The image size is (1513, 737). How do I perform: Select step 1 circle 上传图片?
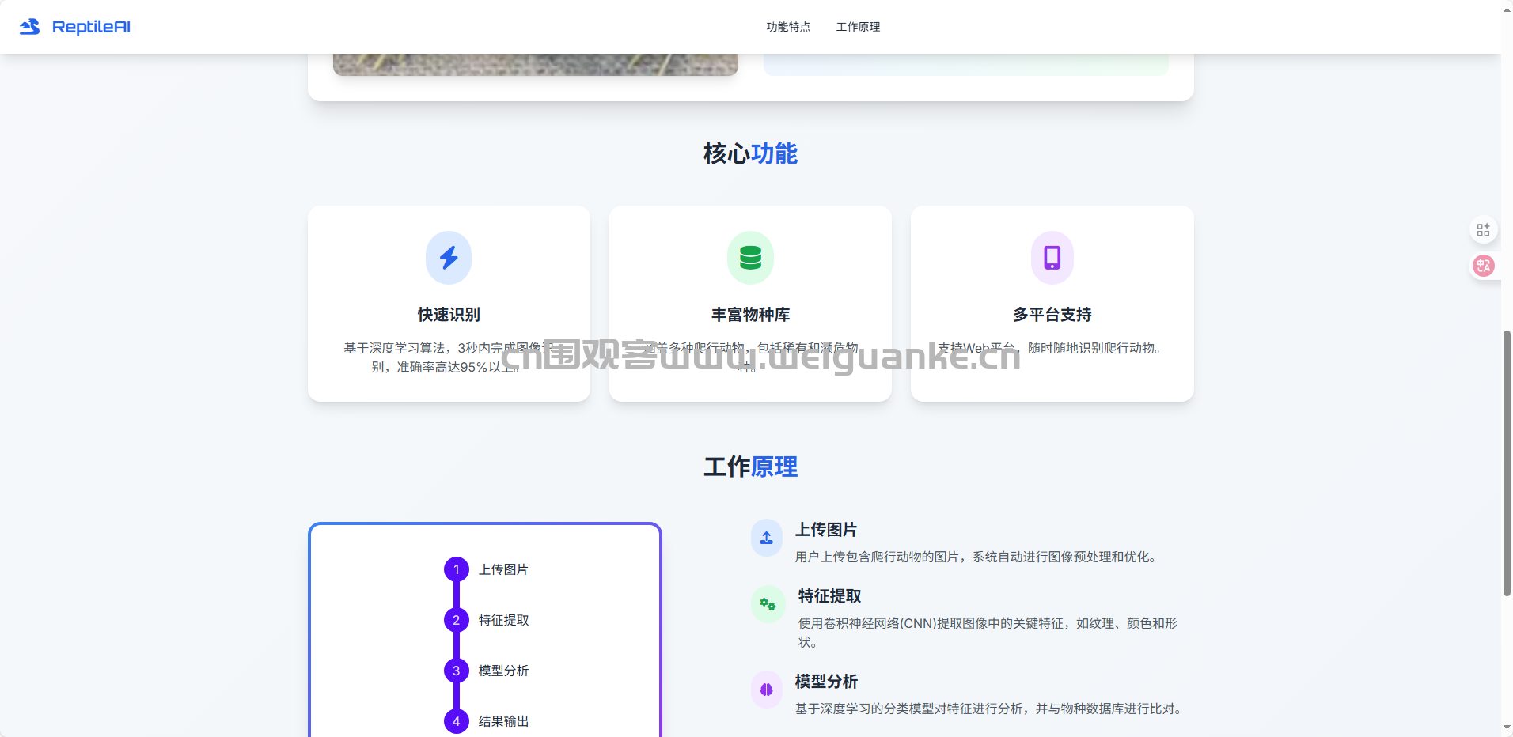456,569
